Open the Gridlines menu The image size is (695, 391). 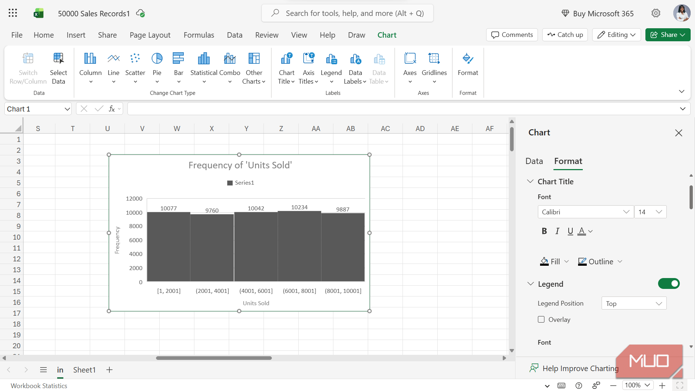pos(434,68)
